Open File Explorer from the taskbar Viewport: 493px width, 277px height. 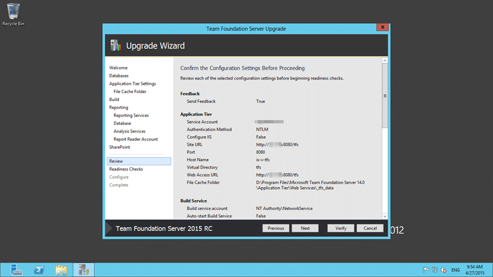[x=61, y=270]
